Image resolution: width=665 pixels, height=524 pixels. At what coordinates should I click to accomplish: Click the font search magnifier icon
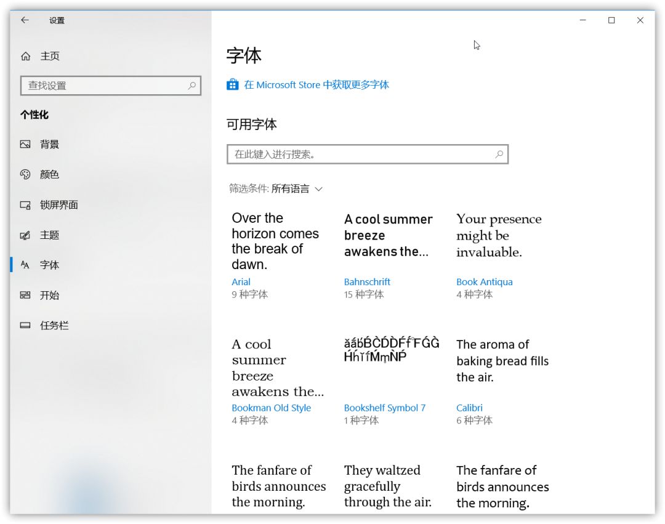pyautogui.click(x=499, y=155)
